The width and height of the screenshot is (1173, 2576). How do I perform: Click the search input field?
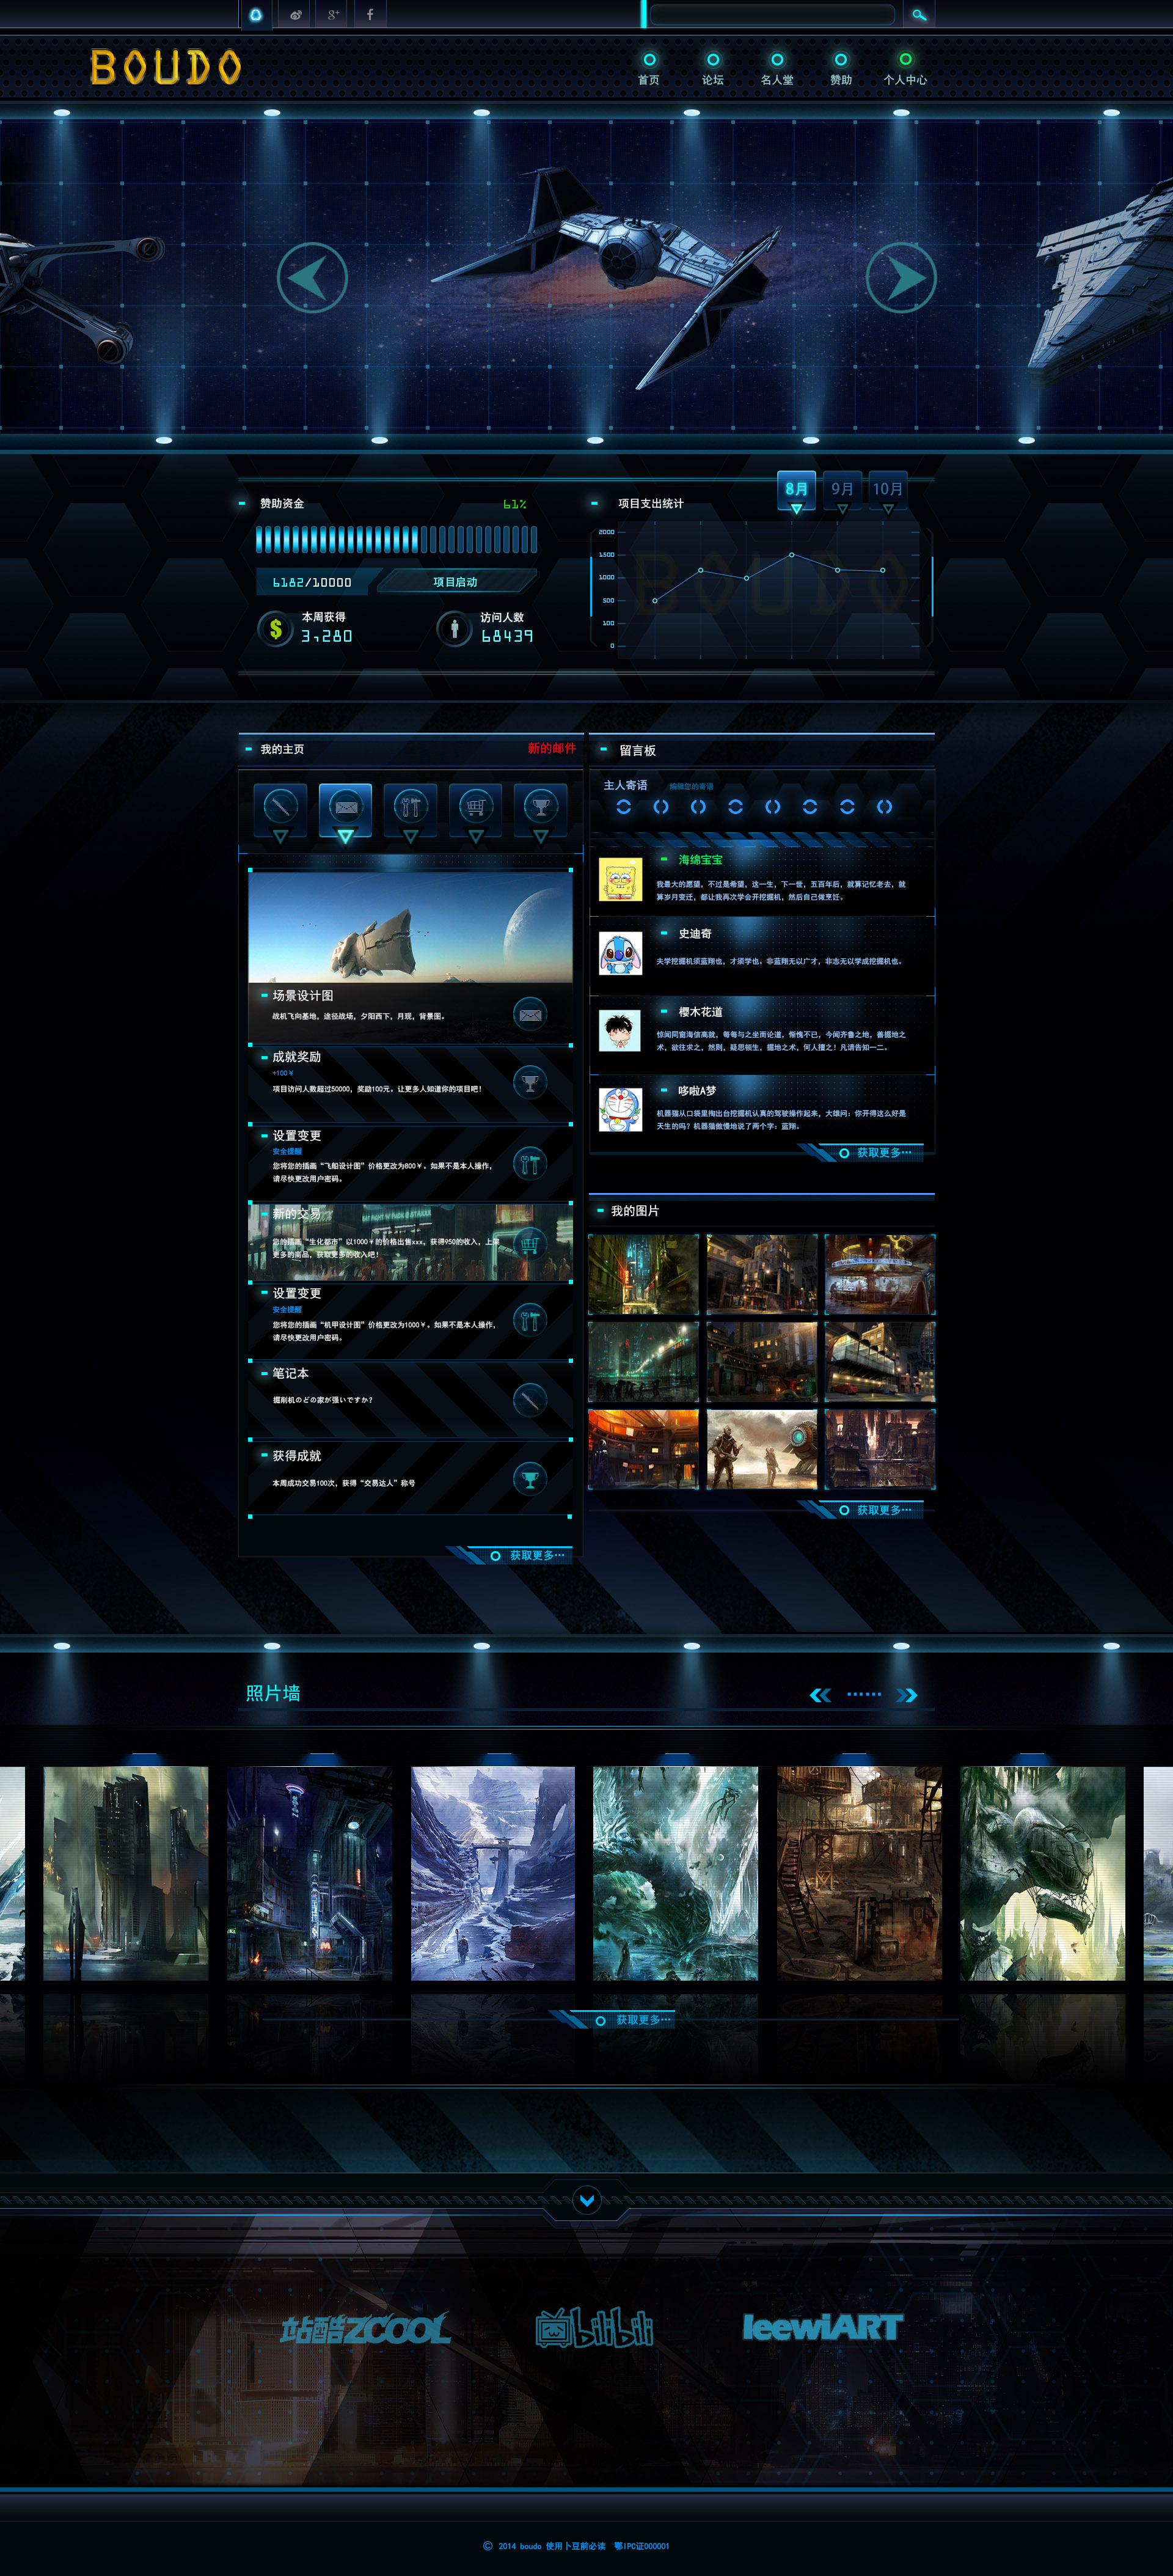[771, 15]
